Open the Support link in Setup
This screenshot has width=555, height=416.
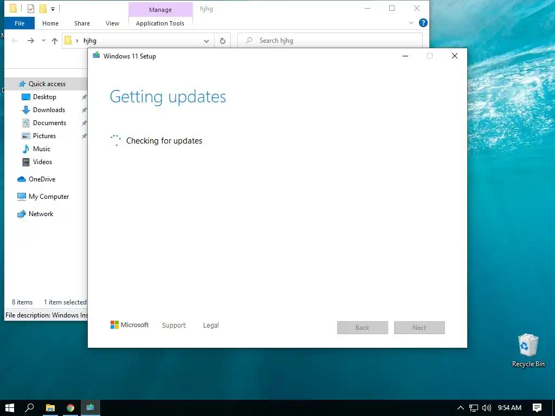(174, 325)
